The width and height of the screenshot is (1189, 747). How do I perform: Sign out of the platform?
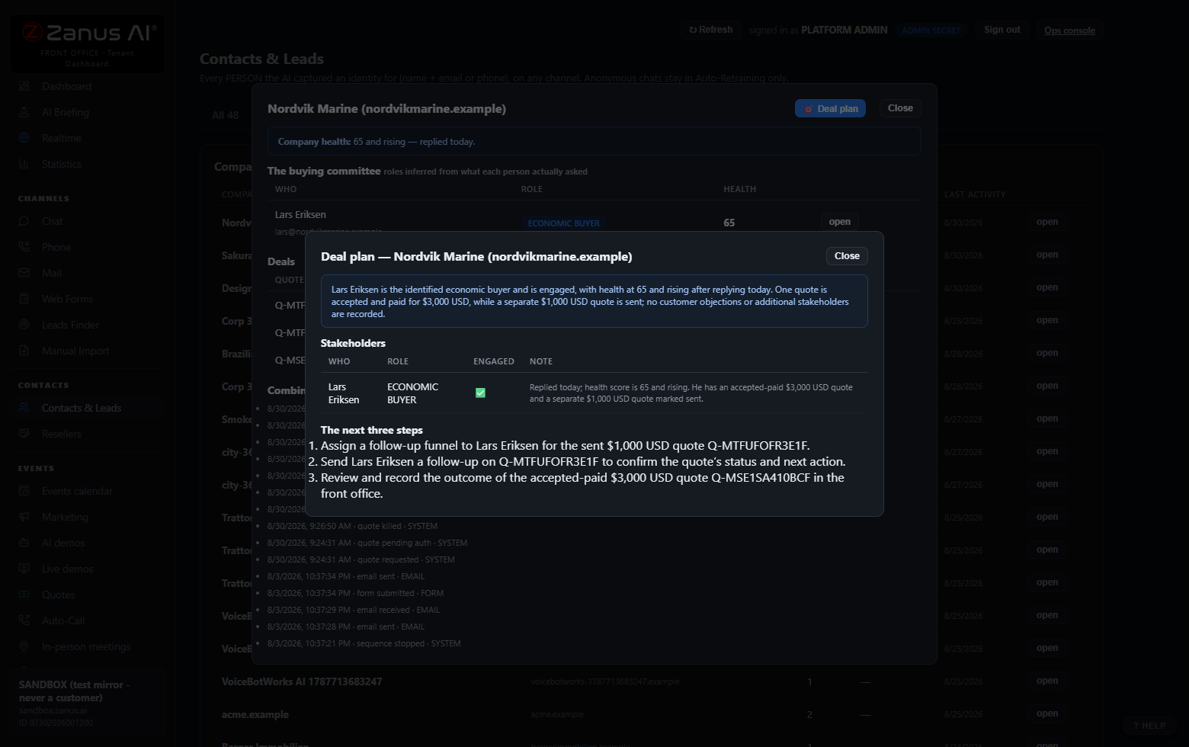[x=1002, y=30]
